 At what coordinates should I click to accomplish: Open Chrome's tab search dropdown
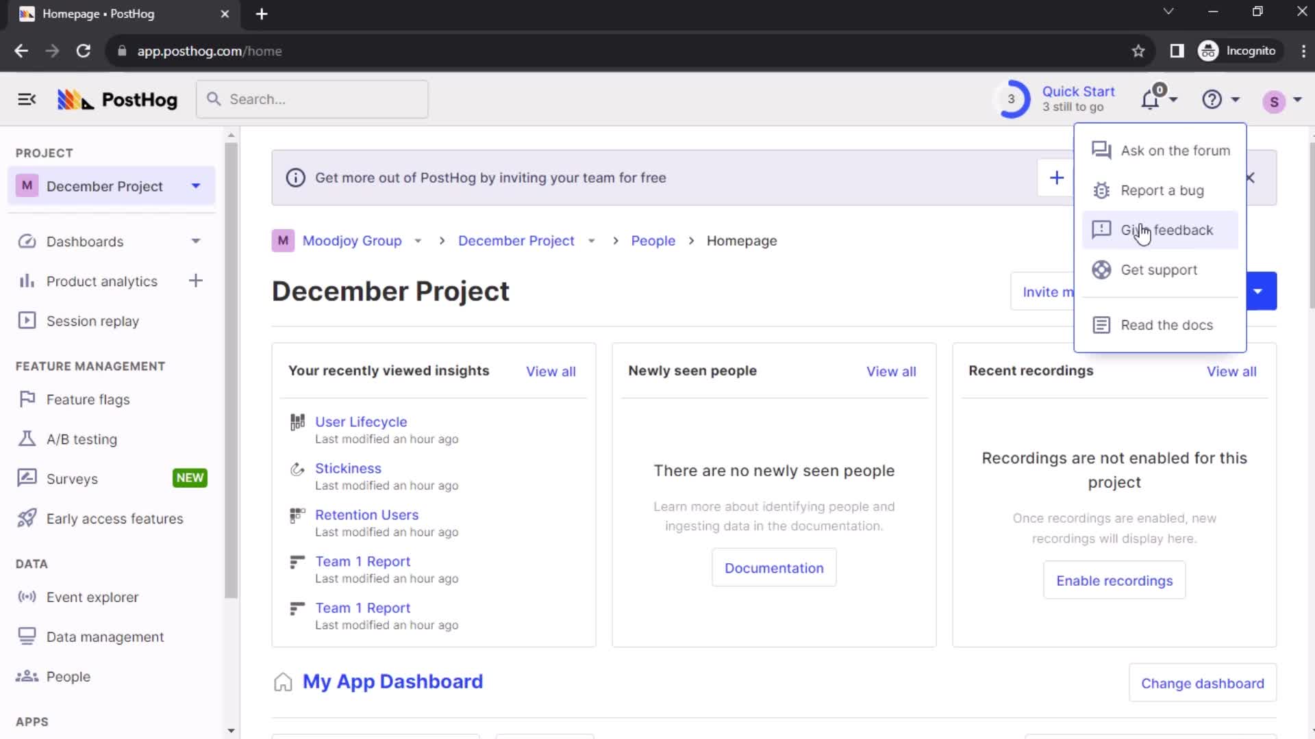coord(1168,12)
